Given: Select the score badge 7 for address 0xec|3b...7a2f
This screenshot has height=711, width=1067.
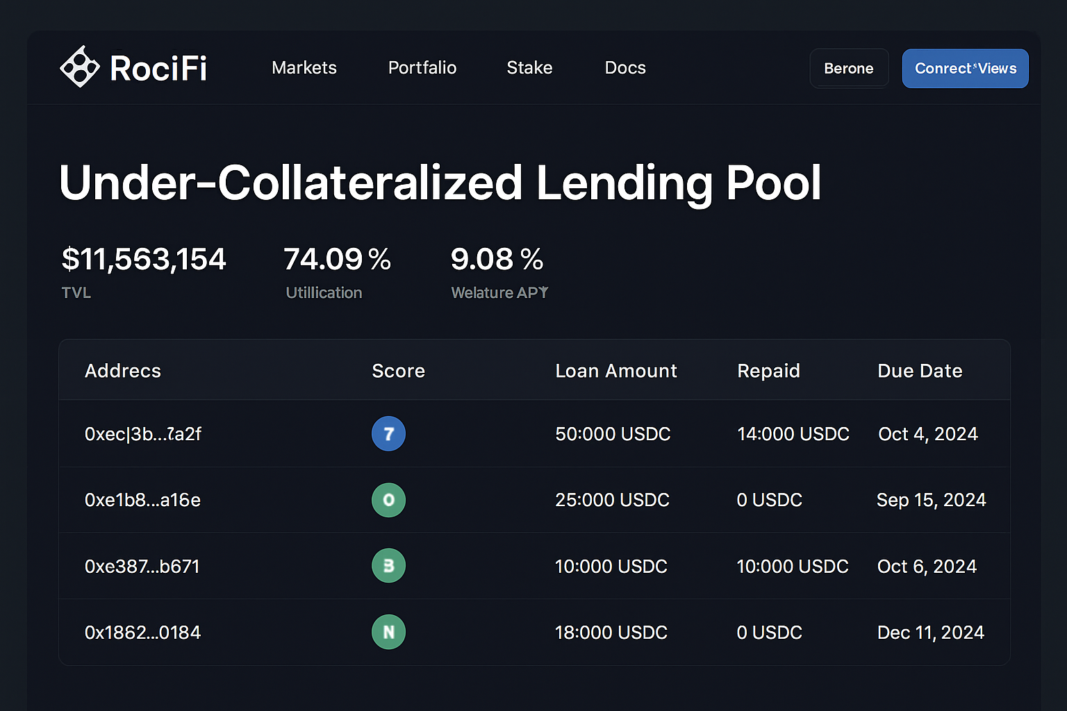Looking at the screenshot, I should [x=388, y=433].
